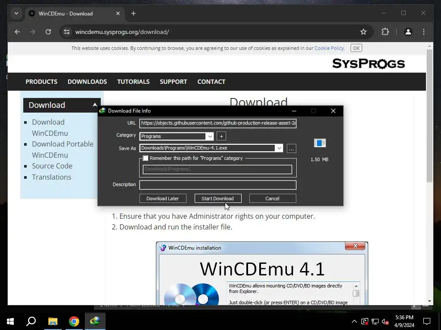
Task: Open the PRODUCTS menu
Action: 41,82
